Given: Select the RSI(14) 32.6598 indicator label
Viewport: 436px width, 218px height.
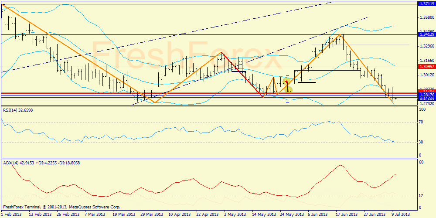Looking at the screenshot, I should point(18,110).
